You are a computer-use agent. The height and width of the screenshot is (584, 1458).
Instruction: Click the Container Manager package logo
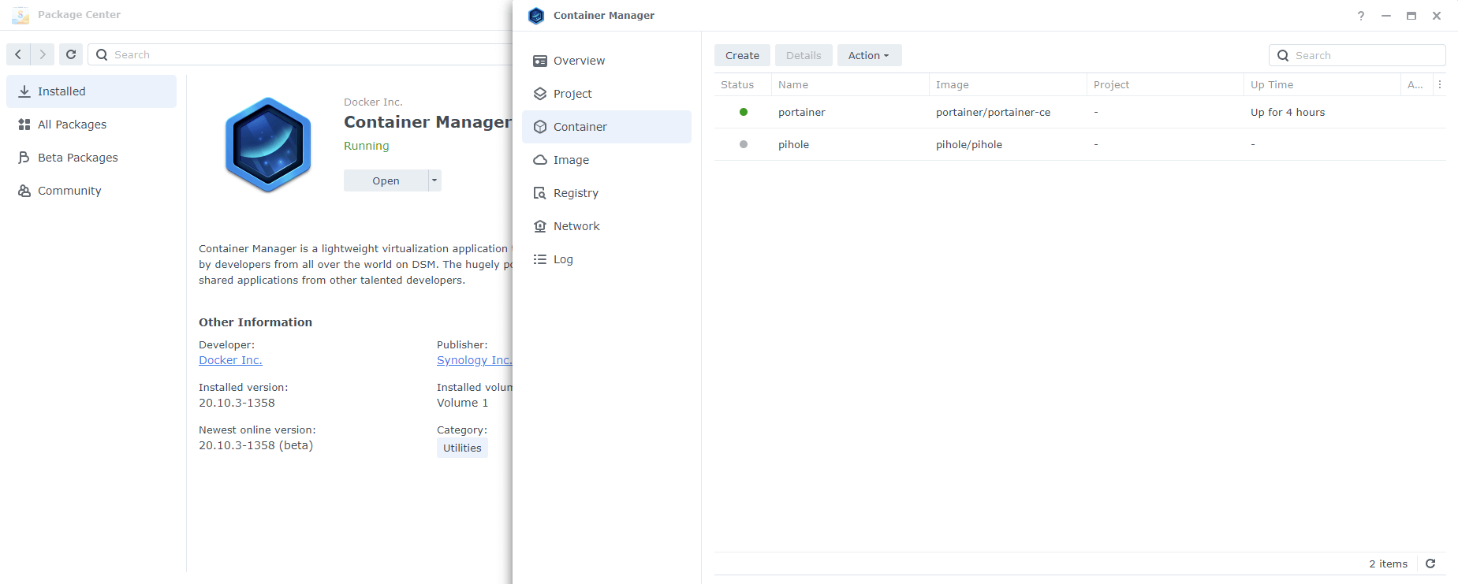(x=268, y=145)
